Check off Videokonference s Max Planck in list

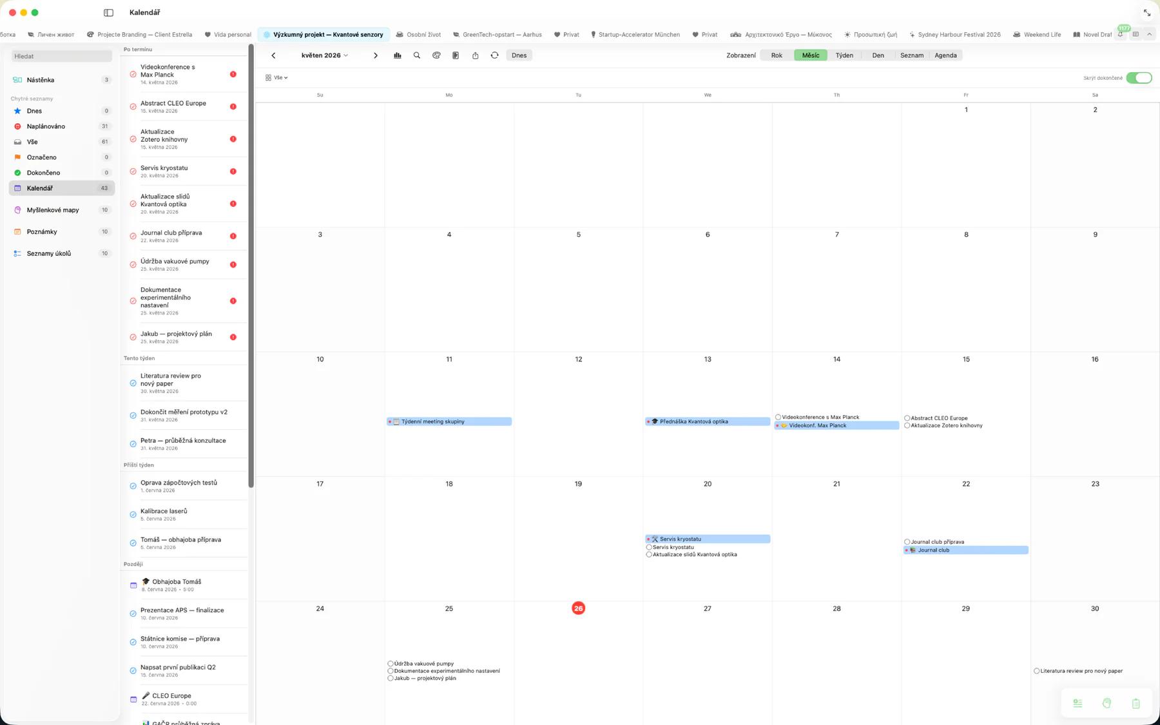tap(133, 74)
